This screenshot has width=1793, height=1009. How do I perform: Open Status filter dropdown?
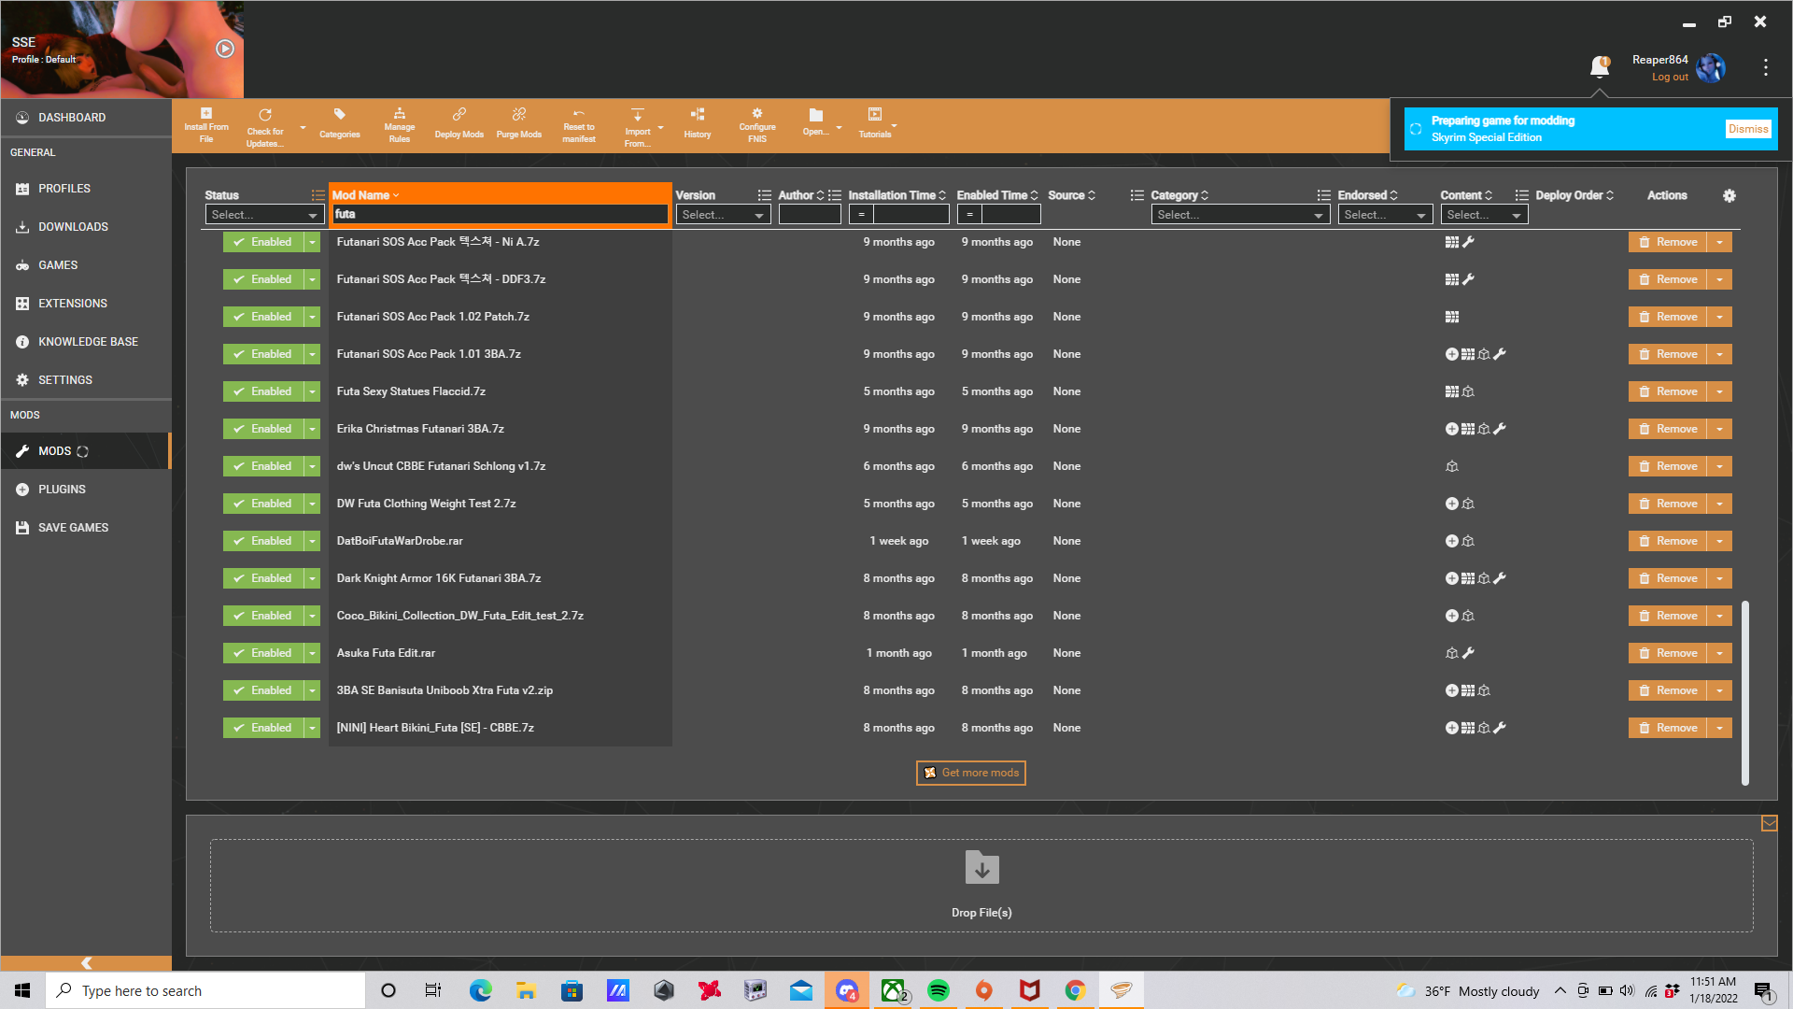pos(264,215)
